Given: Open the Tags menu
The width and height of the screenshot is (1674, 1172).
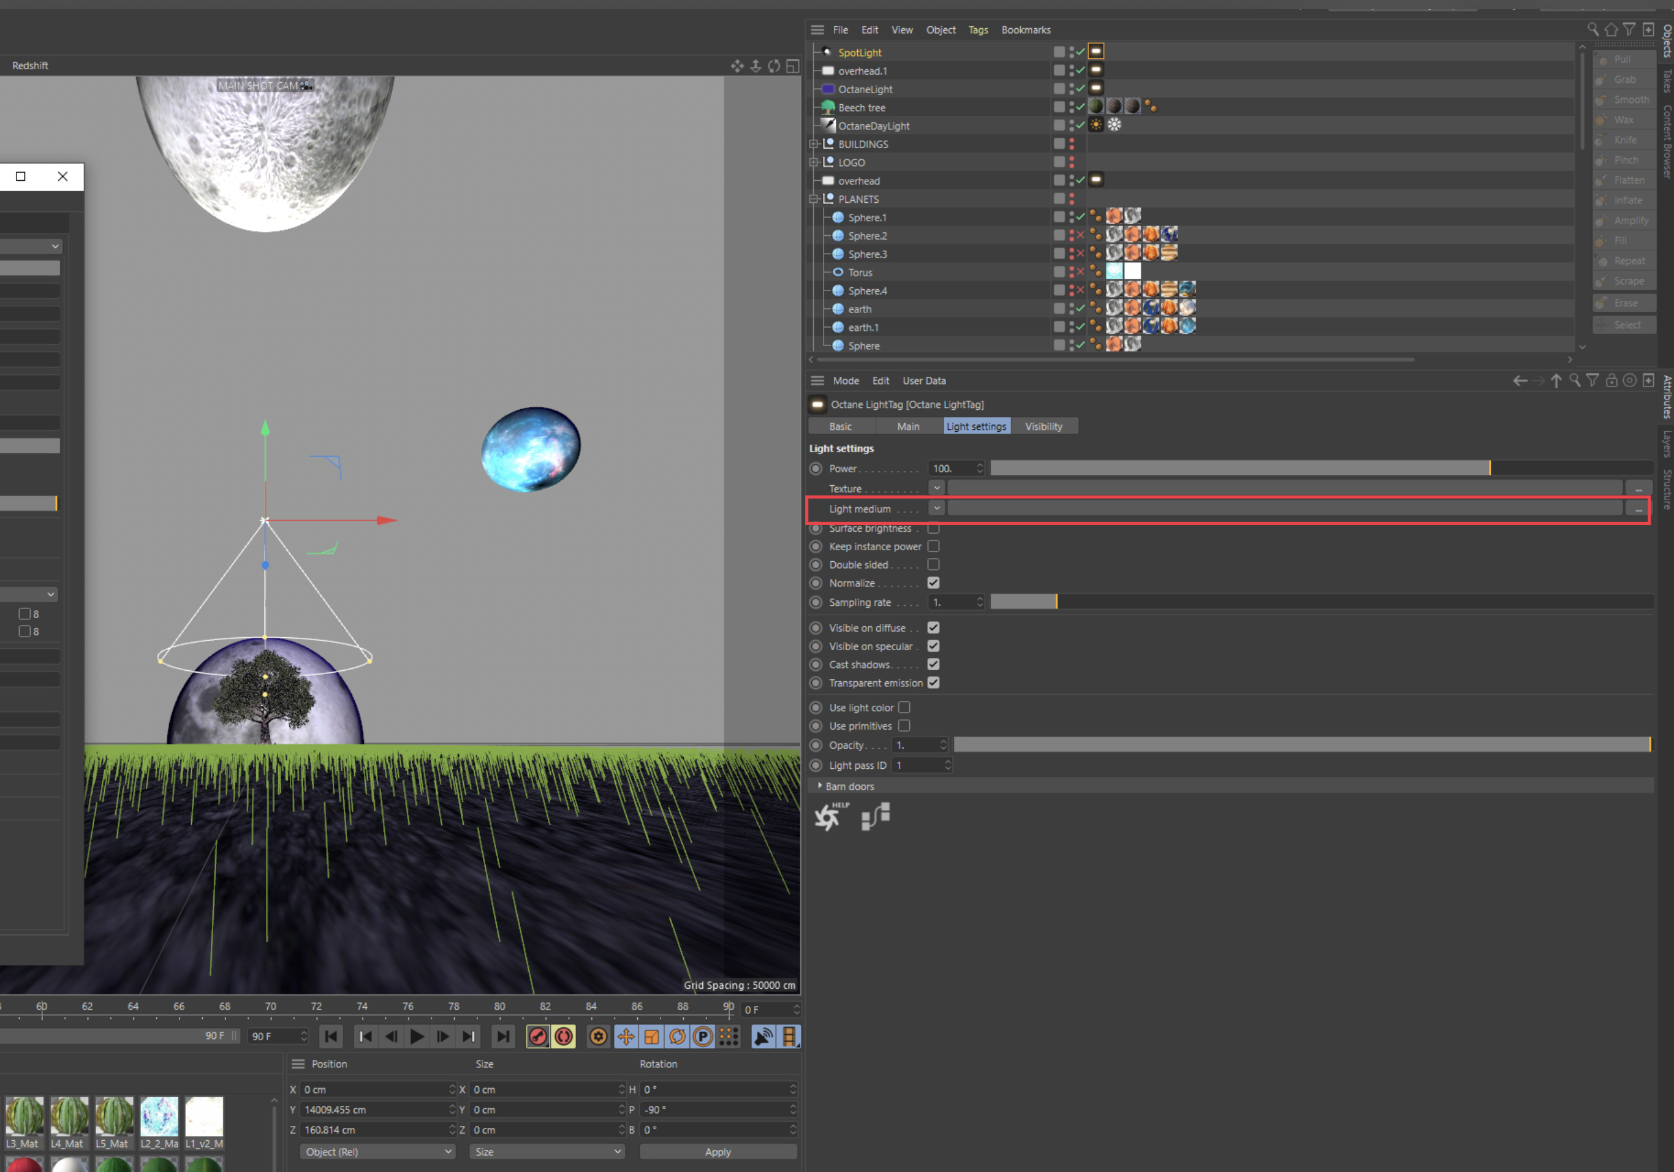Looking at the screenshot, I should [978, 30].
